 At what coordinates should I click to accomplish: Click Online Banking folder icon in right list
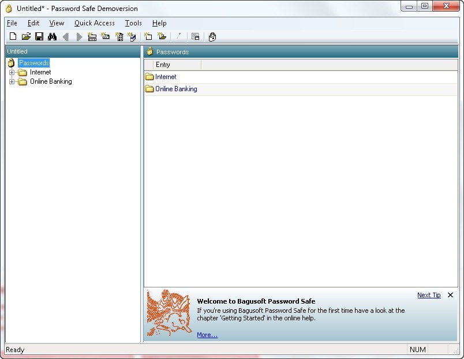click(x=149, y=89)
